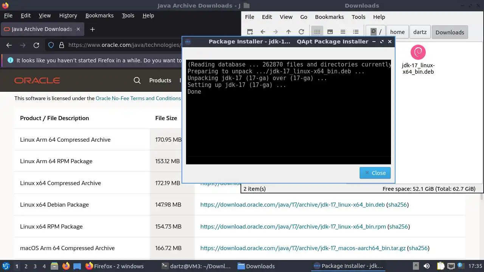Open the jdk-17_linux-x64_bin.deb download link
484x272 pixels.
292,205
